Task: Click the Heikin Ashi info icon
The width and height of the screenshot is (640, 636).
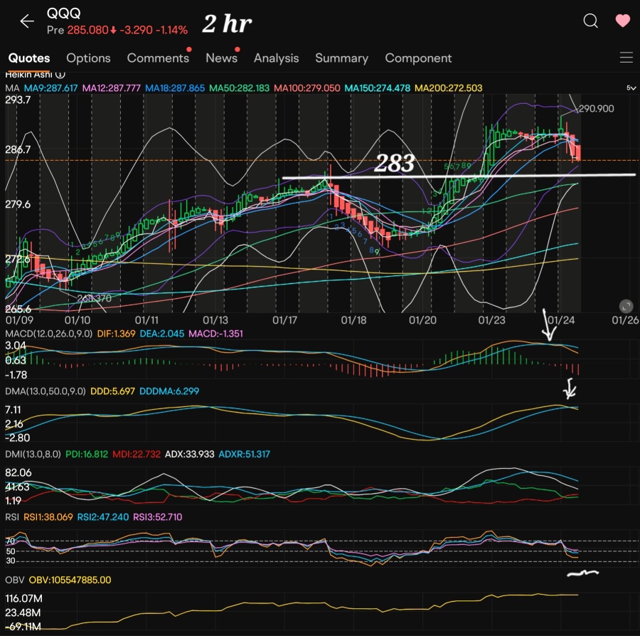Action: click(60, 75)
